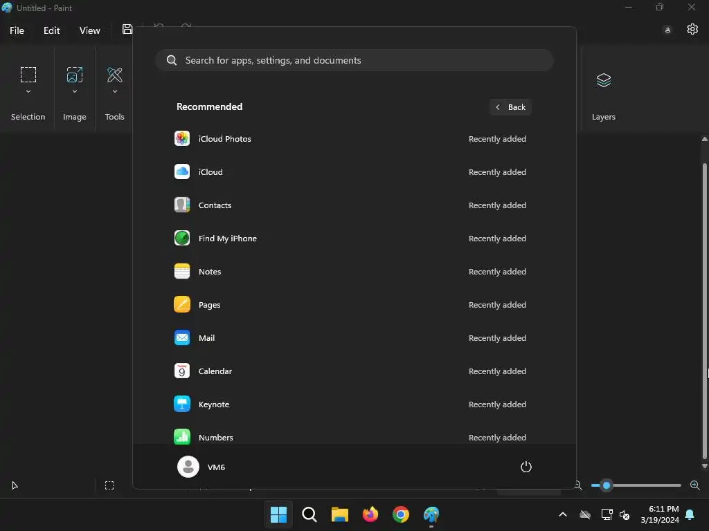Click the Paint Image tool icon
The width and height of the screenshot is (709, 531).
click(x=75, y=75)
